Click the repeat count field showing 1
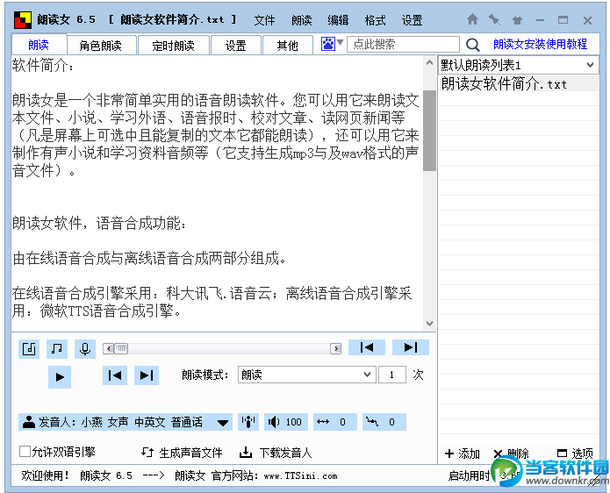The height and width of the screenshot is (493, 610). pos(391,375)
